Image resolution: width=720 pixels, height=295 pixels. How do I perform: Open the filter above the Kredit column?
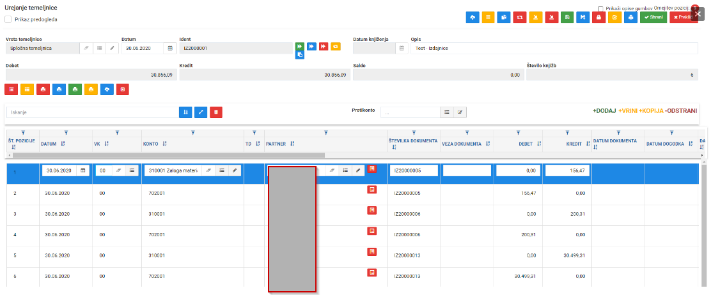(568, 133)
